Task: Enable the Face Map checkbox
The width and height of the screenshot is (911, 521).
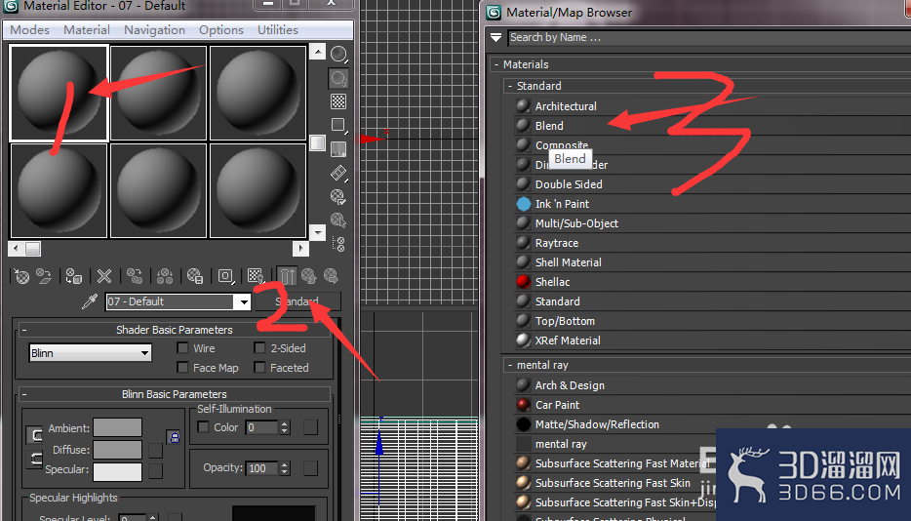Action: pyautogui.click(x=182, y=368)
